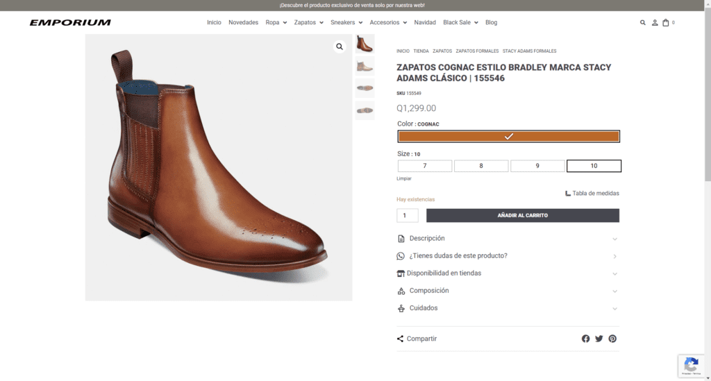Click the Composición shapes icon
711x381 pixels.
[401, 291]
